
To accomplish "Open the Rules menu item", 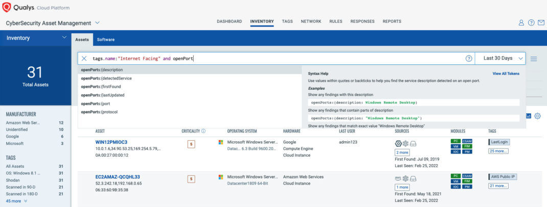I will pos(335,21).
